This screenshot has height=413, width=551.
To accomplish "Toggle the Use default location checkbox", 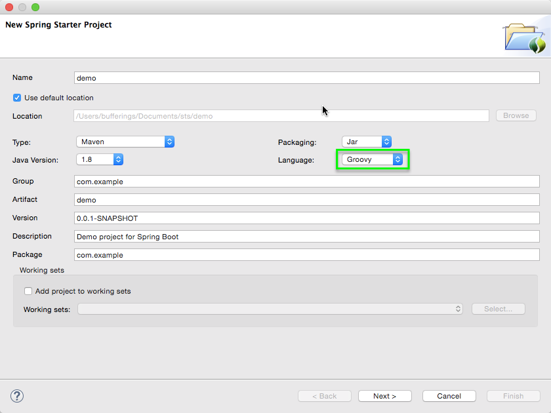I will tap(16, 97).
